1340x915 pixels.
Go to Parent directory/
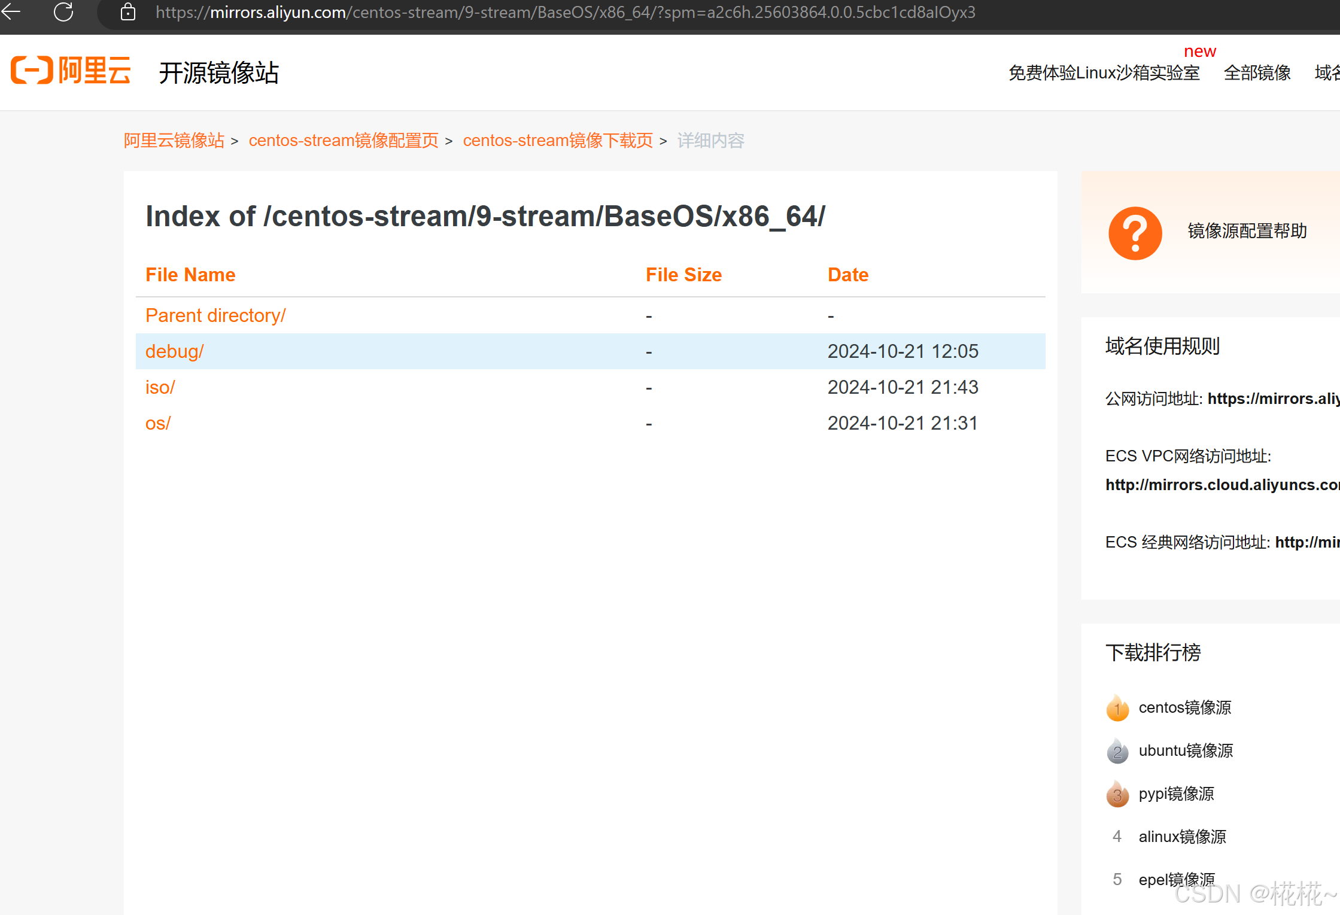(215, 315)
